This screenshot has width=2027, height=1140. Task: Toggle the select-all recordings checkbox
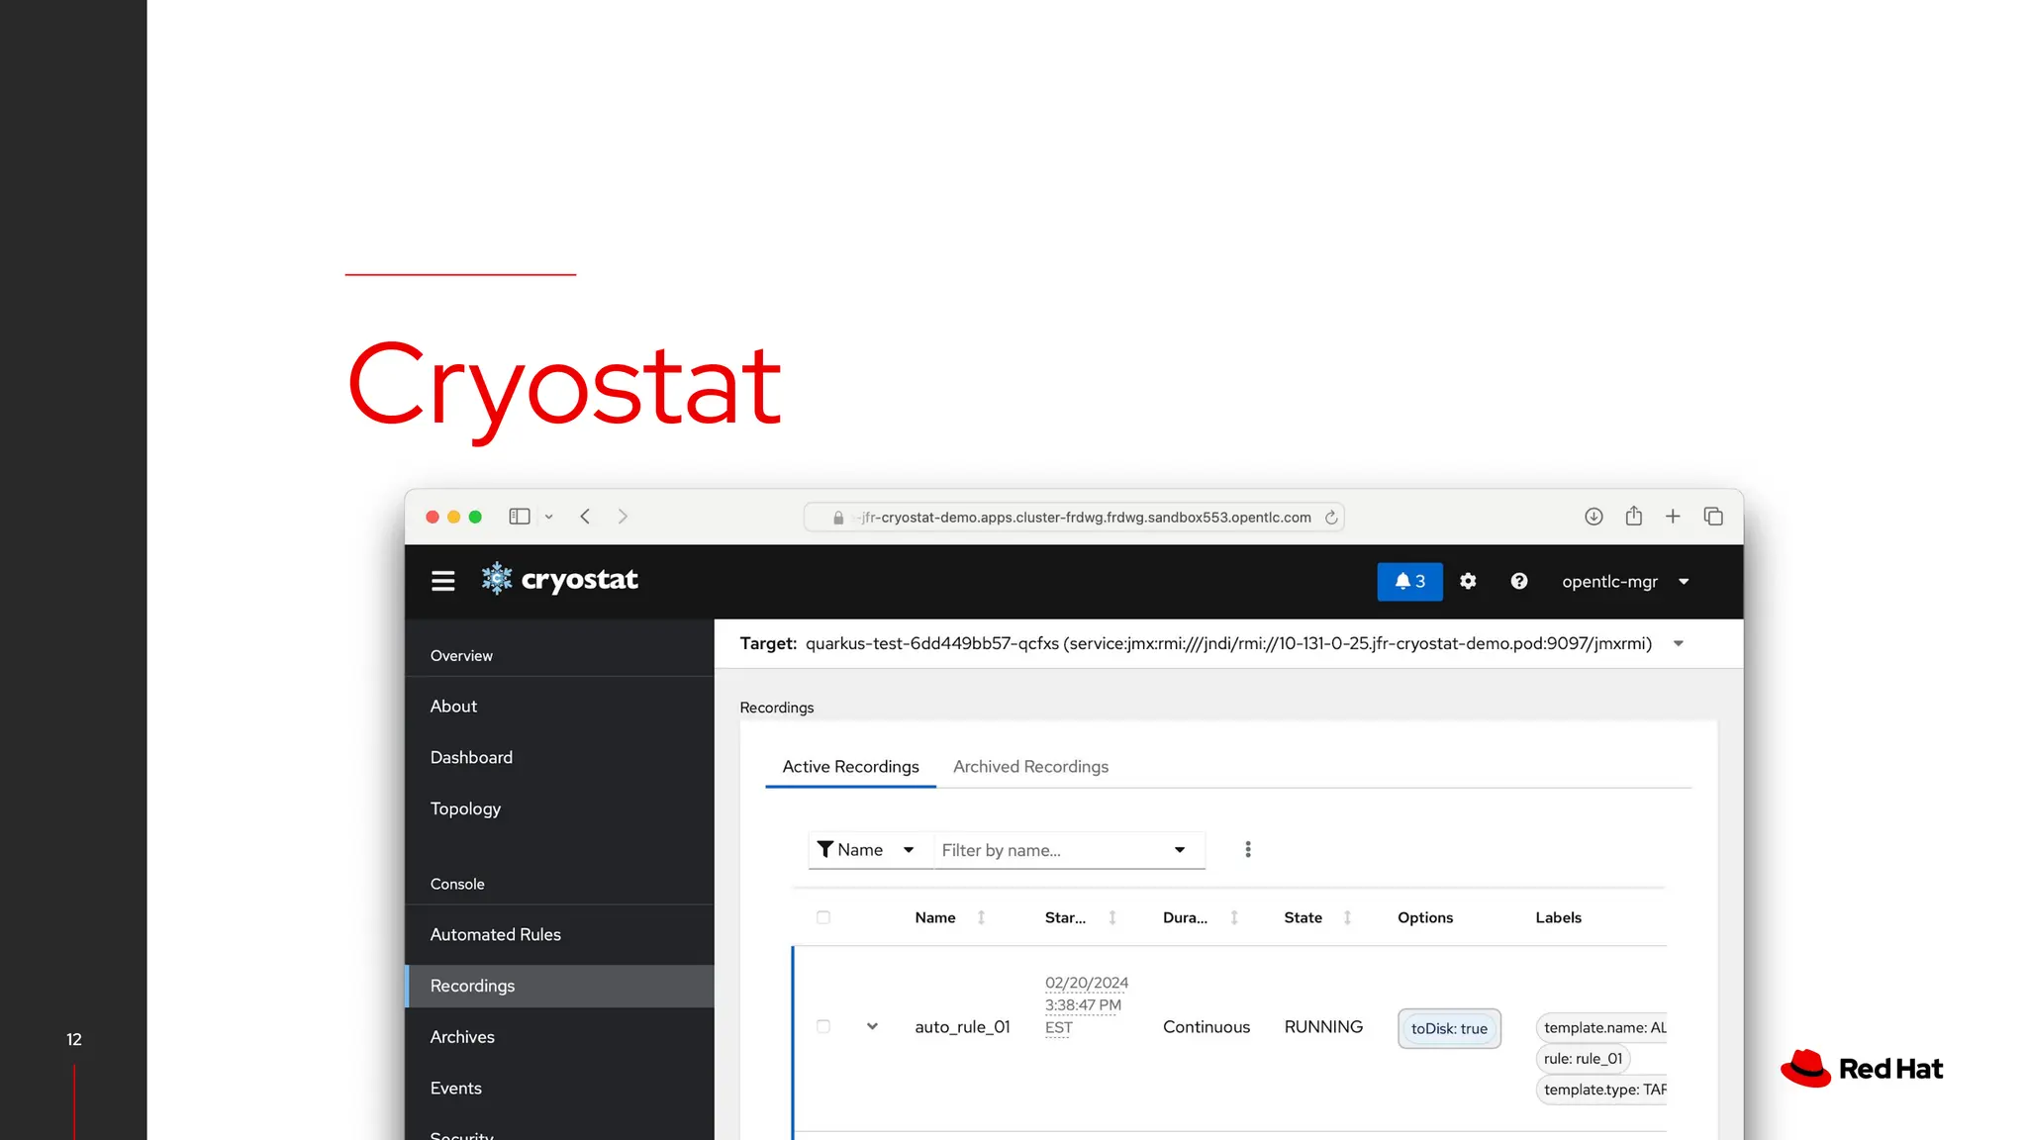(x=823, y=917)
